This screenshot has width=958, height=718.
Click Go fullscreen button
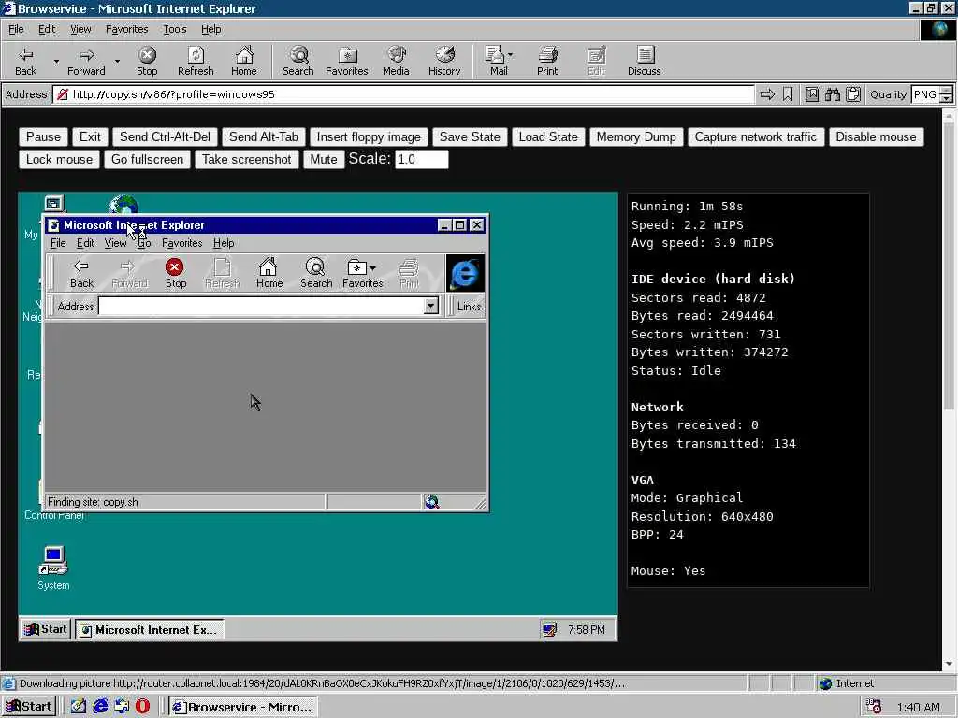coord(147,159)
